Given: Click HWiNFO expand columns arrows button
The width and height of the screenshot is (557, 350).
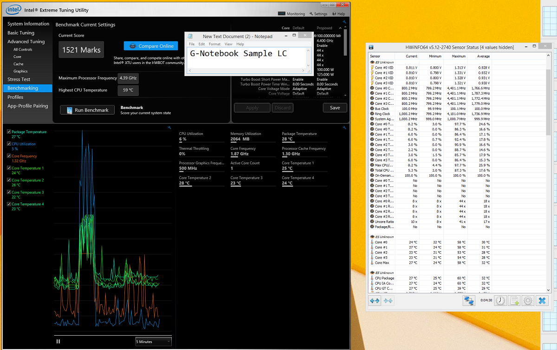Looking at the screenshot, I should click(375, 301).
